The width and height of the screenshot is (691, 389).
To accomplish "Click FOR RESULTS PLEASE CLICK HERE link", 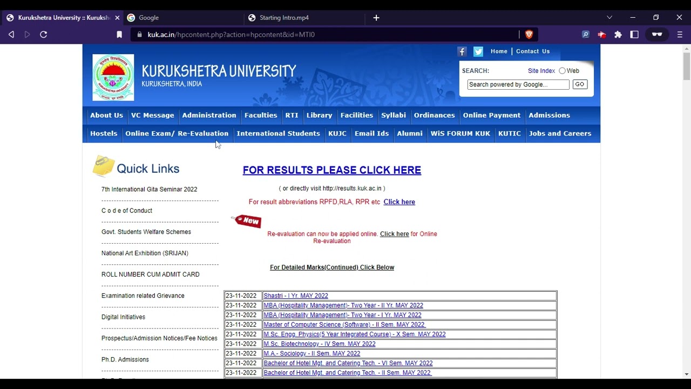I will (x=332, y=170).
